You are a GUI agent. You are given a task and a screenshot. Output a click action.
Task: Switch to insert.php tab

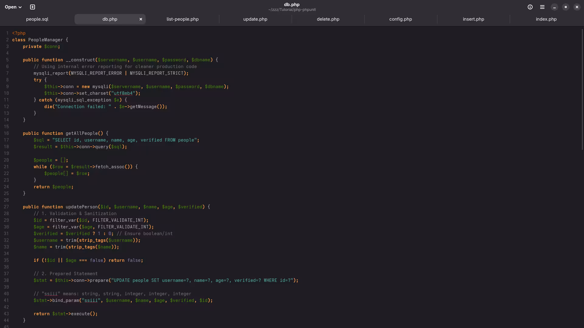(x=473, y=19)
